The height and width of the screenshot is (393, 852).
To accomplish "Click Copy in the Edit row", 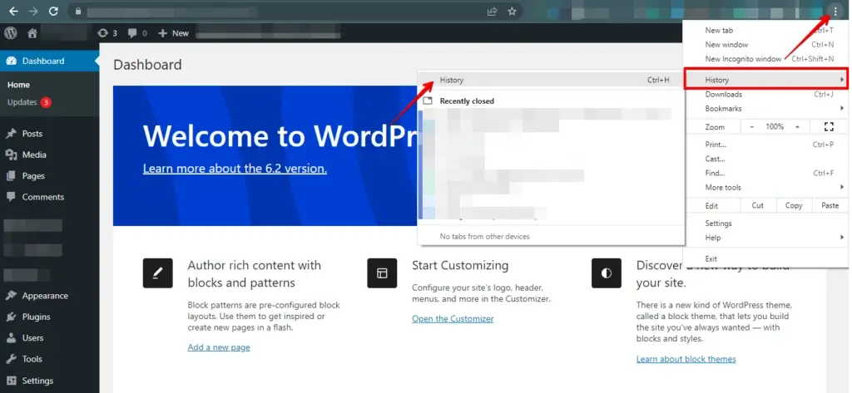I will pyautogui.click(x=793, y=205).
